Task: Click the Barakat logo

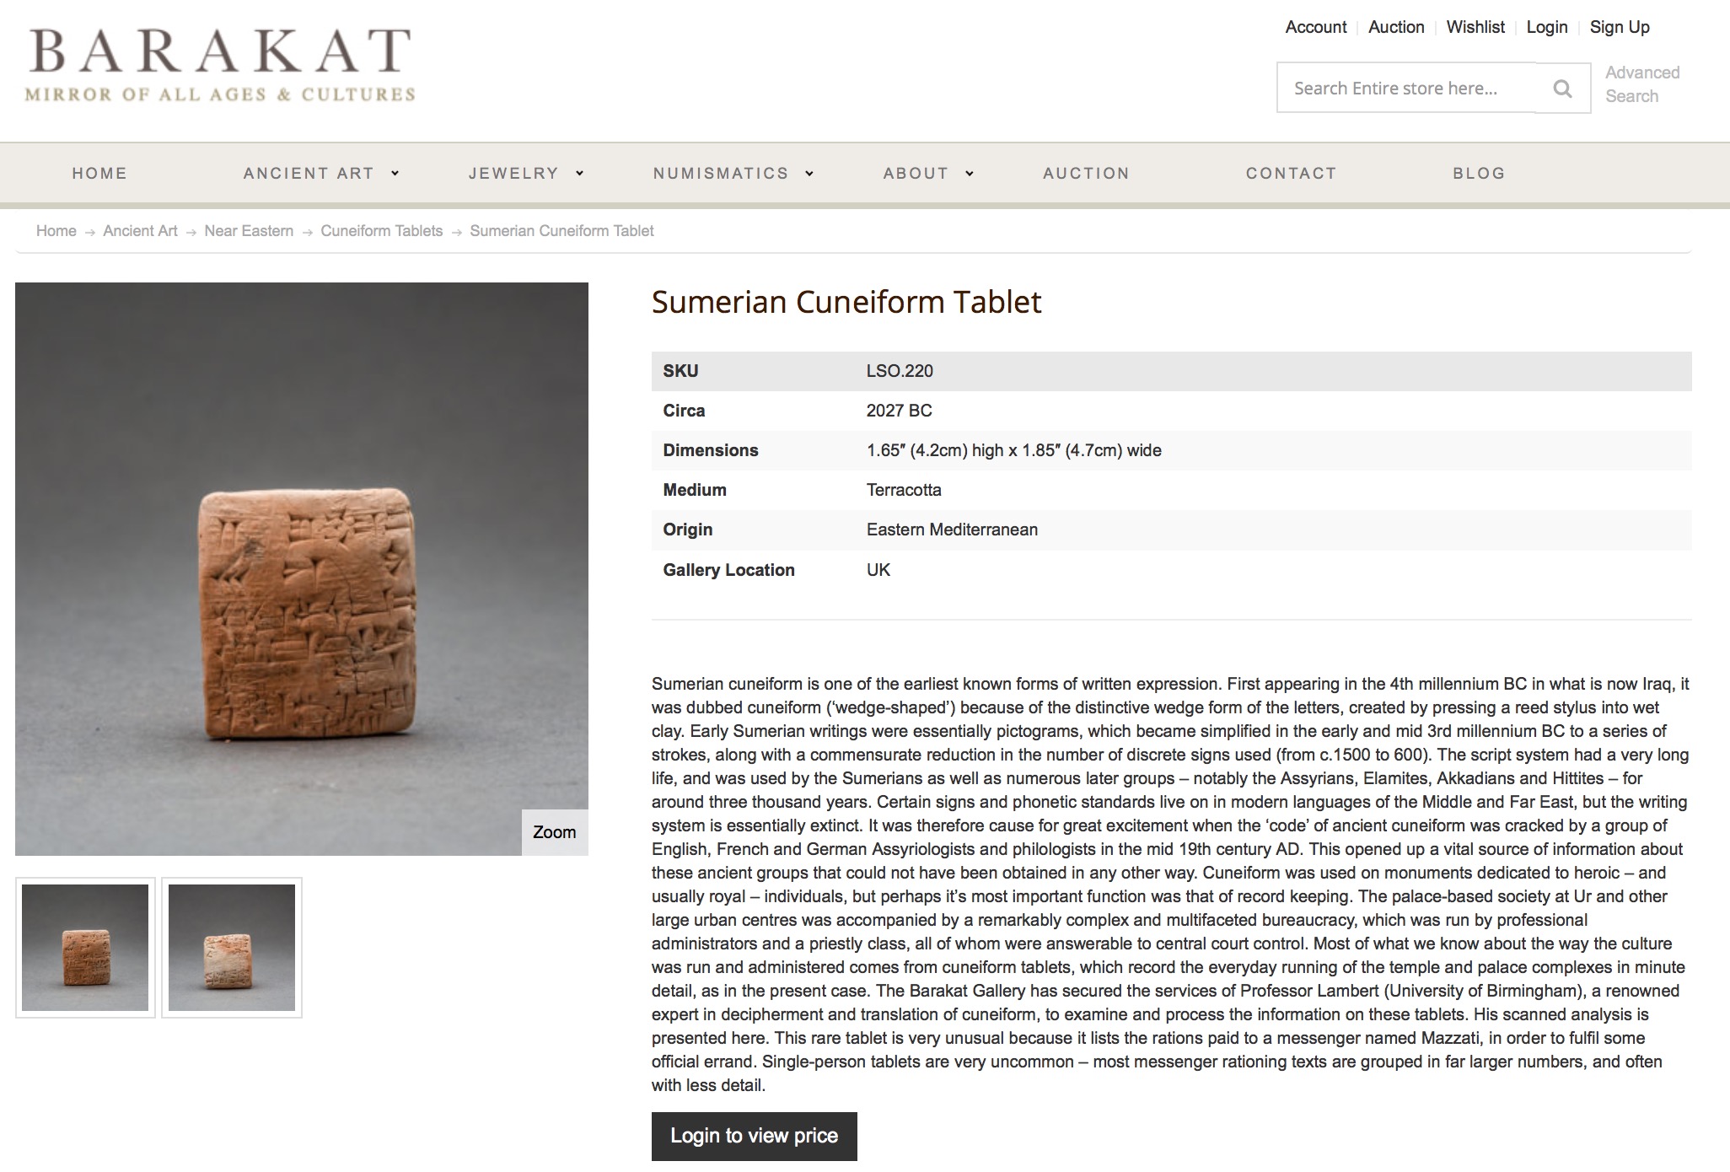Action: coord(221,65)
